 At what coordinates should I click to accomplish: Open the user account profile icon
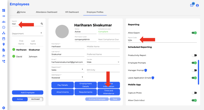[x=197, y=5]
